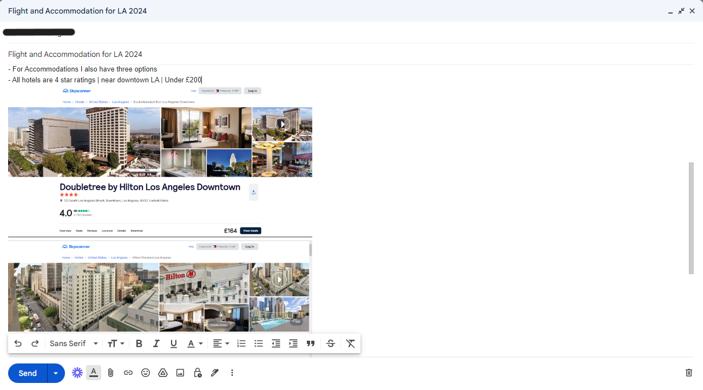Image resolution: width=703 pixels, height=390 pixels.
Task: Select the Doubletree by Hilton screenshot image
Action: click(x=160, y=161)
